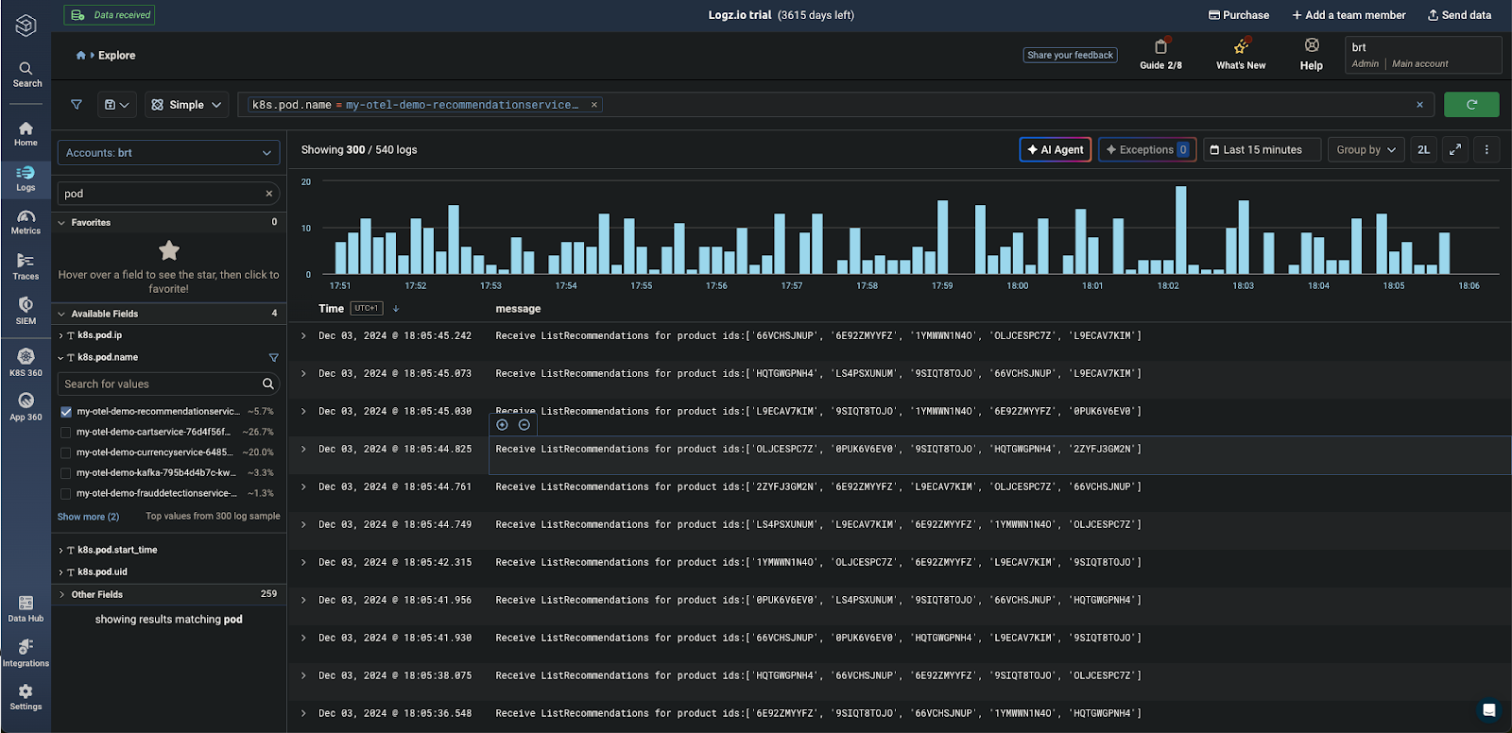The width and height of the screenshot is (1512, 733).
Task: Click Send data in top bar
Action: click(1459, 15)
